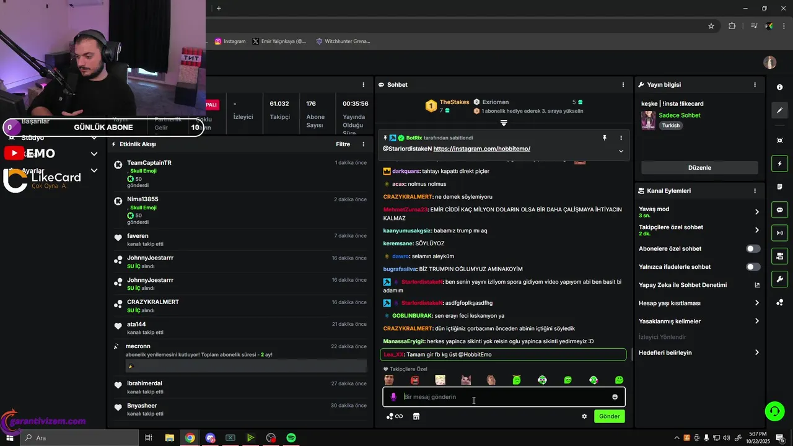
Task: Expand the Ayarlar sidebar chevron
Action: (94, 170)
